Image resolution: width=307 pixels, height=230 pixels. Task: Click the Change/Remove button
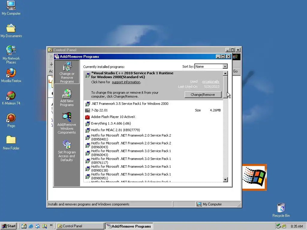[203, 95]
